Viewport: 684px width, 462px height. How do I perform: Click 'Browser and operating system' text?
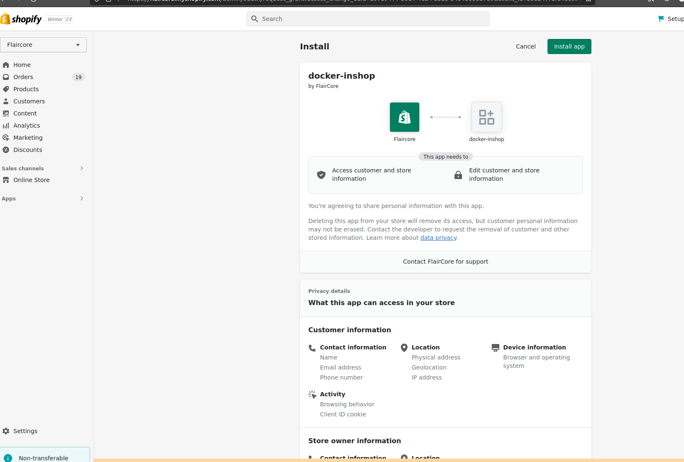pyautogui.click(x=537, y=362)
